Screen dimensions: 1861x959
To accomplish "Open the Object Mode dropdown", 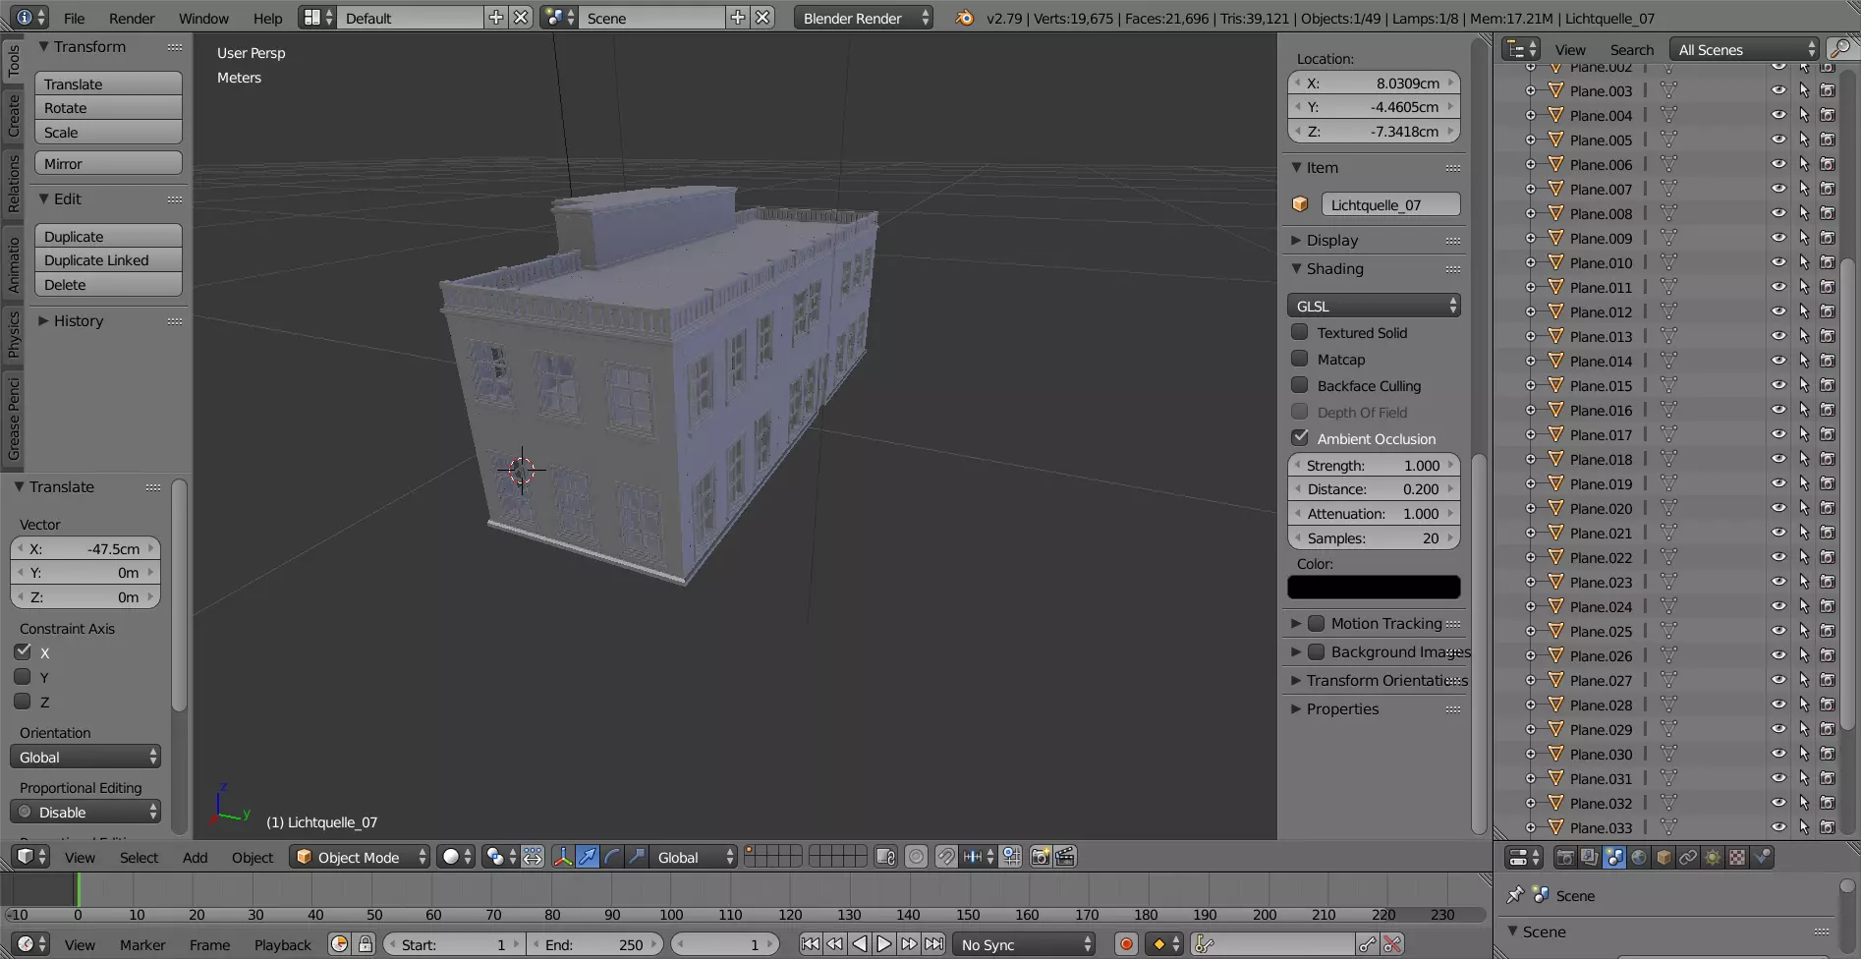I will (361, 857).
